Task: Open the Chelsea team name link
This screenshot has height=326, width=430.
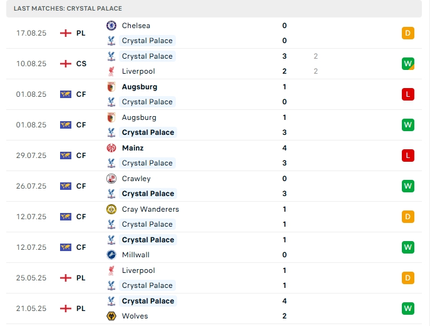Action: pyautogui.click(x=136, y=26)
